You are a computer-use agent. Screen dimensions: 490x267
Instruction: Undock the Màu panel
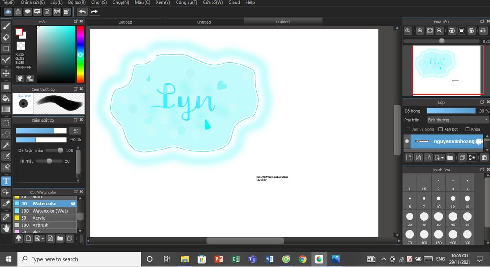(75, 21)
